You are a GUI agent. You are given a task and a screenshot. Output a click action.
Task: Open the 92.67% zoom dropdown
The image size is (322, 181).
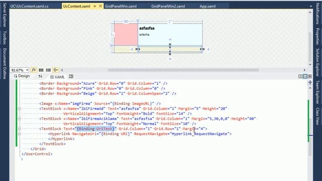point(27,70)
